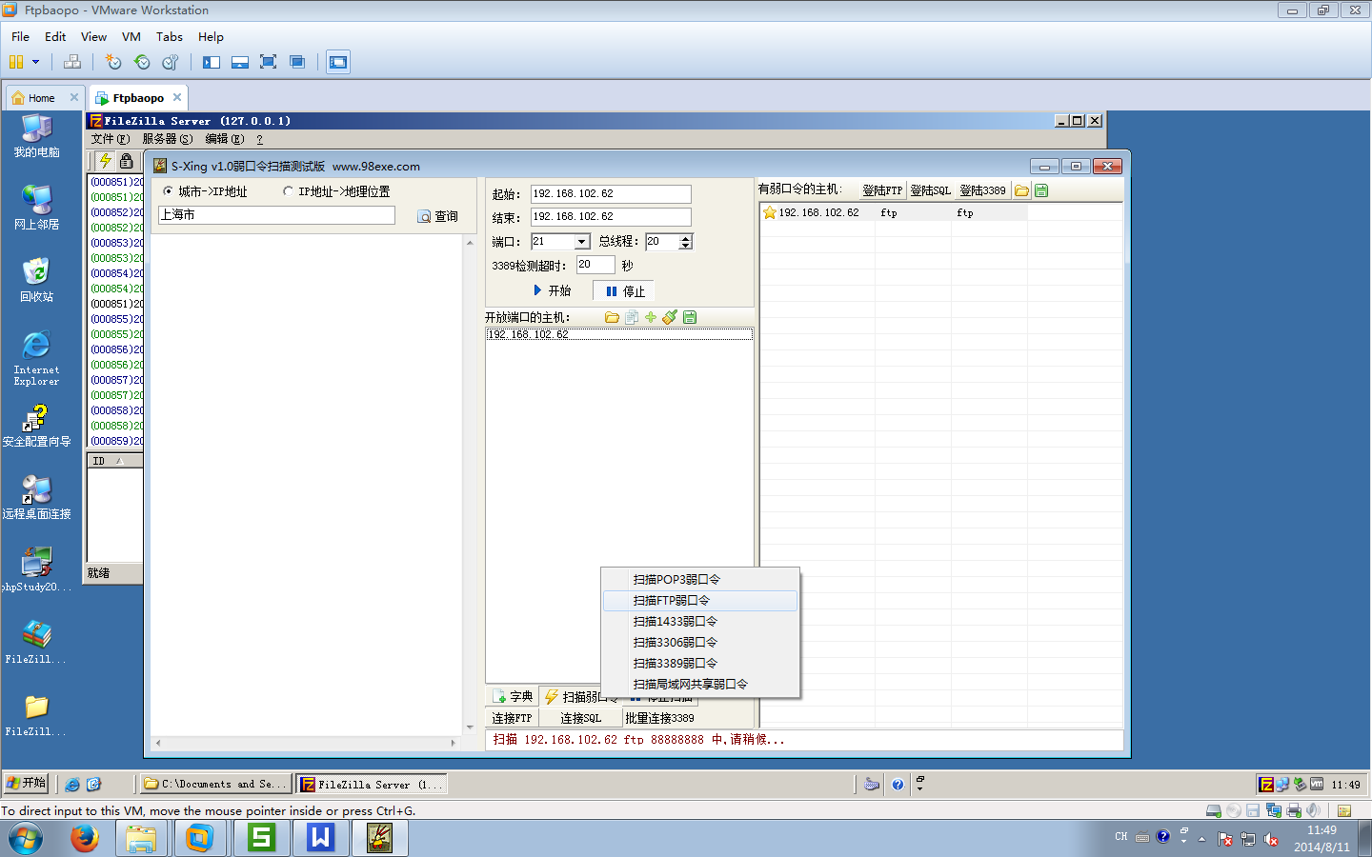Click Send Ctrl+Alt+Del toolbar icon
The width and height of the screenshot is (1372, 857).
click(72, 62)
